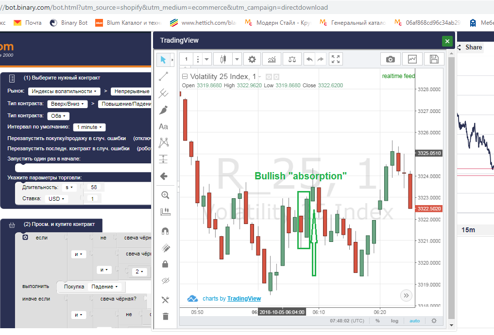The height and width of the screenshot is (335, 494).
Task: Click the Share button
Action: 470,48
